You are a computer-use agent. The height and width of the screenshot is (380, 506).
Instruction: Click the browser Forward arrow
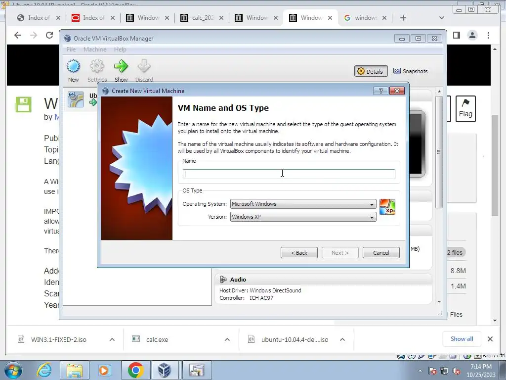(x=34, y=35)
